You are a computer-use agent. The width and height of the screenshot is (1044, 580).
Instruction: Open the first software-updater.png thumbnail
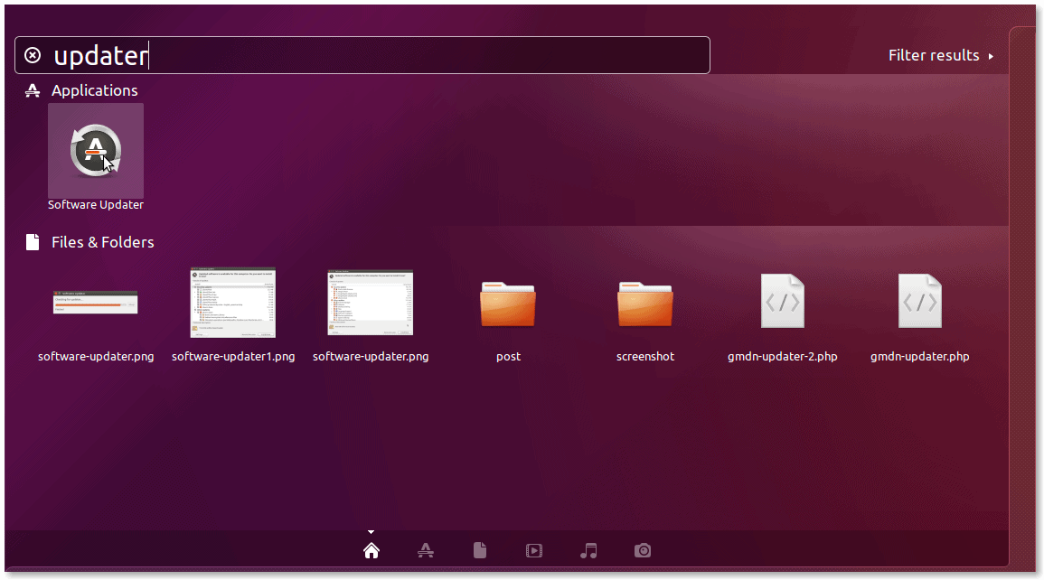pyautogui.click(x=95, y=303)
